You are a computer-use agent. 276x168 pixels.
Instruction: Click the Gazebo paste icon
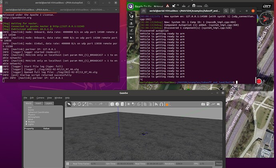point(150,104)
